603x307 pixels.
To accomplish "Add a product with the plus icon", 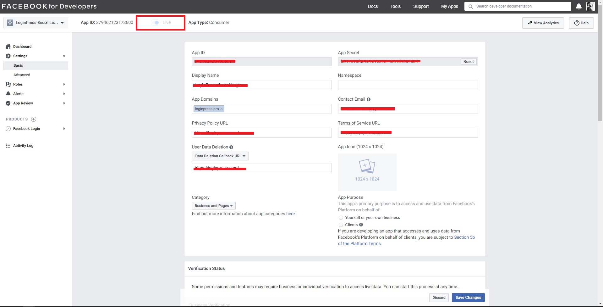I will point(34,119).
